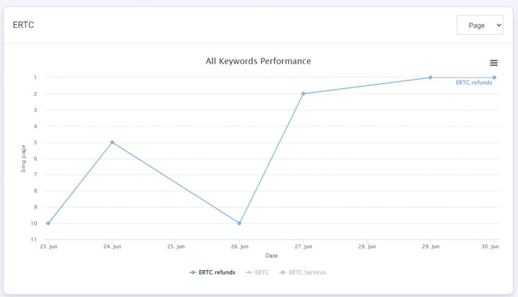This screenshot has height=297, width=518.
Task: Click the Date axis title
Action: 271,256
